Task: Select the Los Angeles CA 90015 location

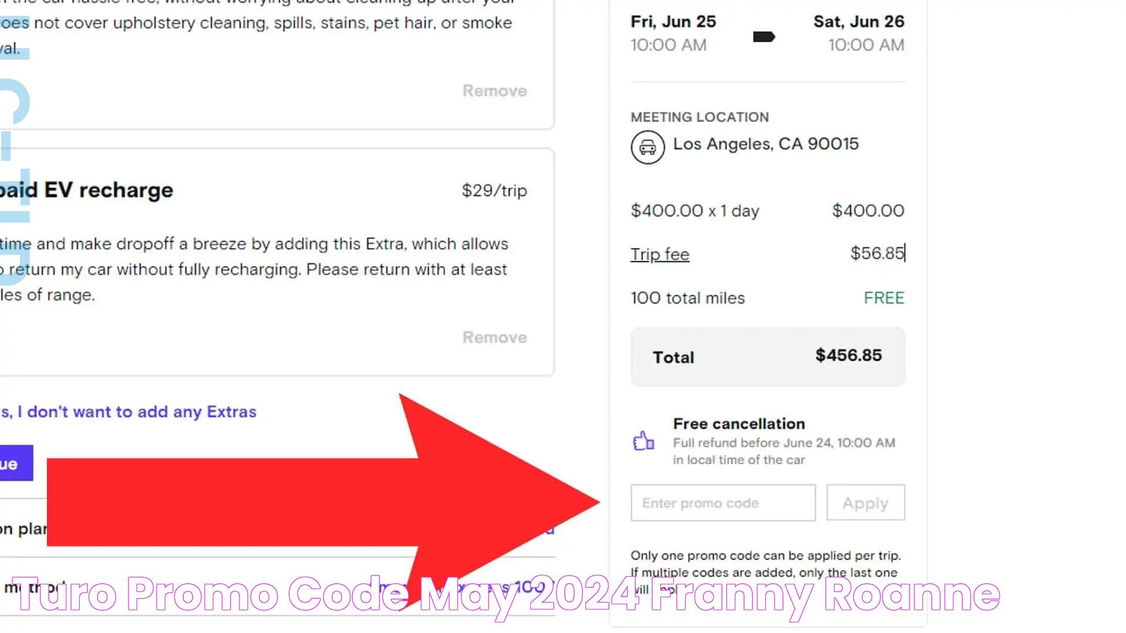Action: point(767,144)
